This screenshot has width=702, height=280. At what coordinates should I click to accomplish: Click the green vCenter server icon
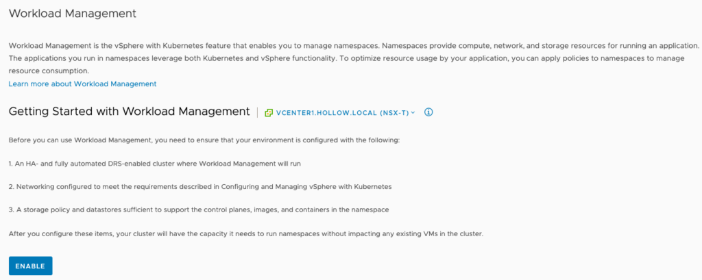pos(269,112)
